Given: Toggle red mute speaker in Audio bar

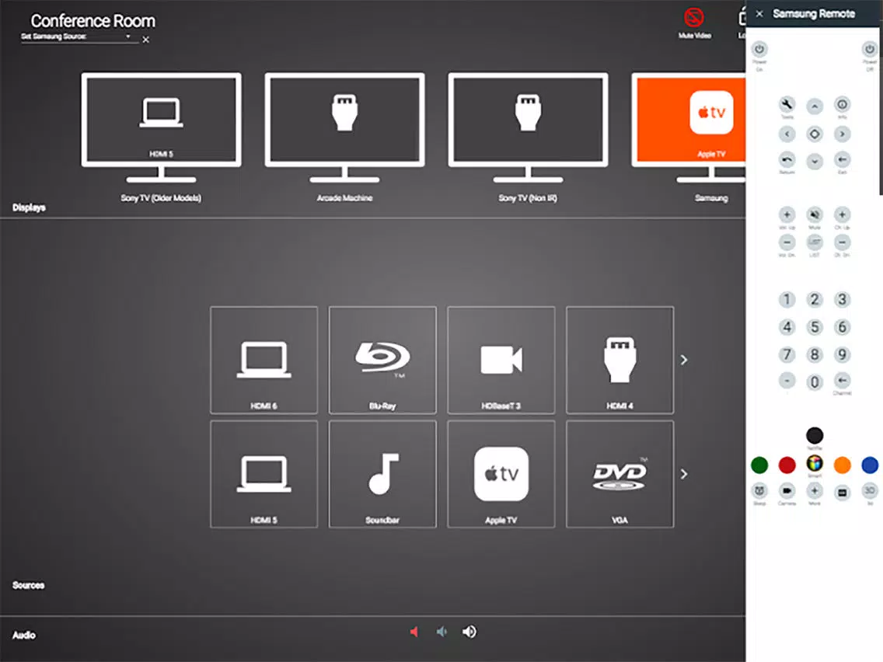Looking at the screenshot, I should click(414, 632).
